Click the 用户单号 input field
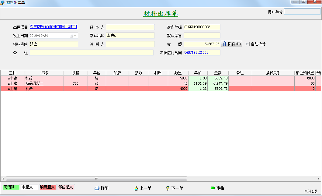 pyautogui.click(x=302, y=12)
